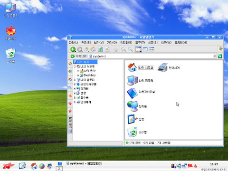Viewport: 228px width, 171px height.
Task: Click the system:/ window taskbar button
Action: click(x=84, y=163)
